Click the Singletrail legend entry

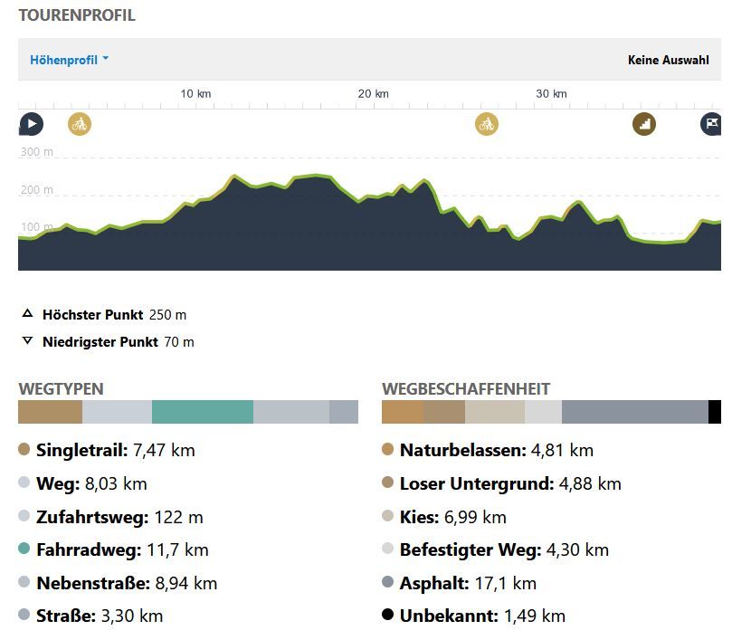click(115, 450)
